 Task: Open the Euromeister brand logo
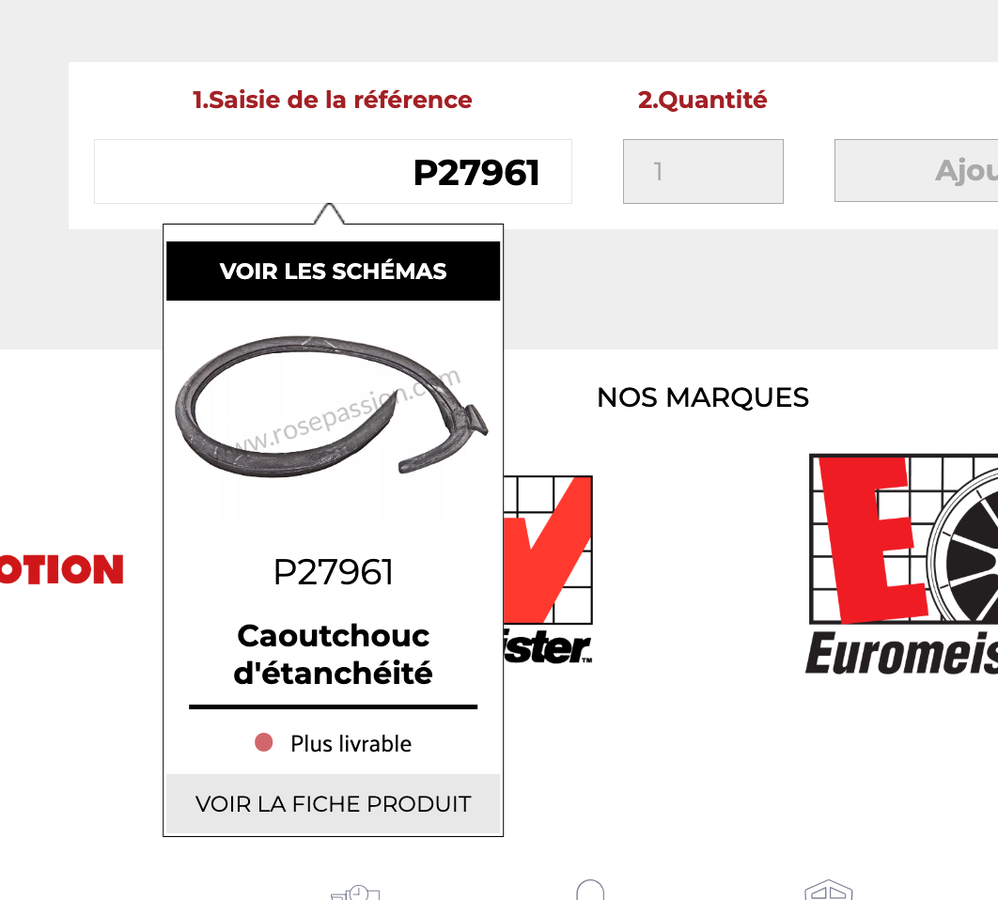(x=902, y=564)
